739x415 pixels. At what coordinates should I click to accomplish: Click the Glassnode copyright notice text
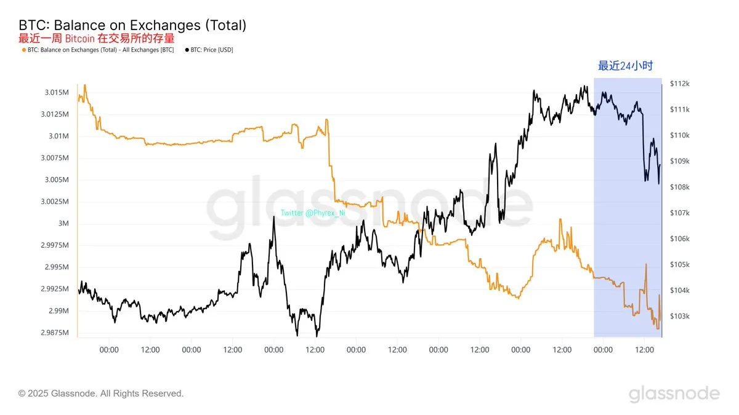click(x=101, y=393)
